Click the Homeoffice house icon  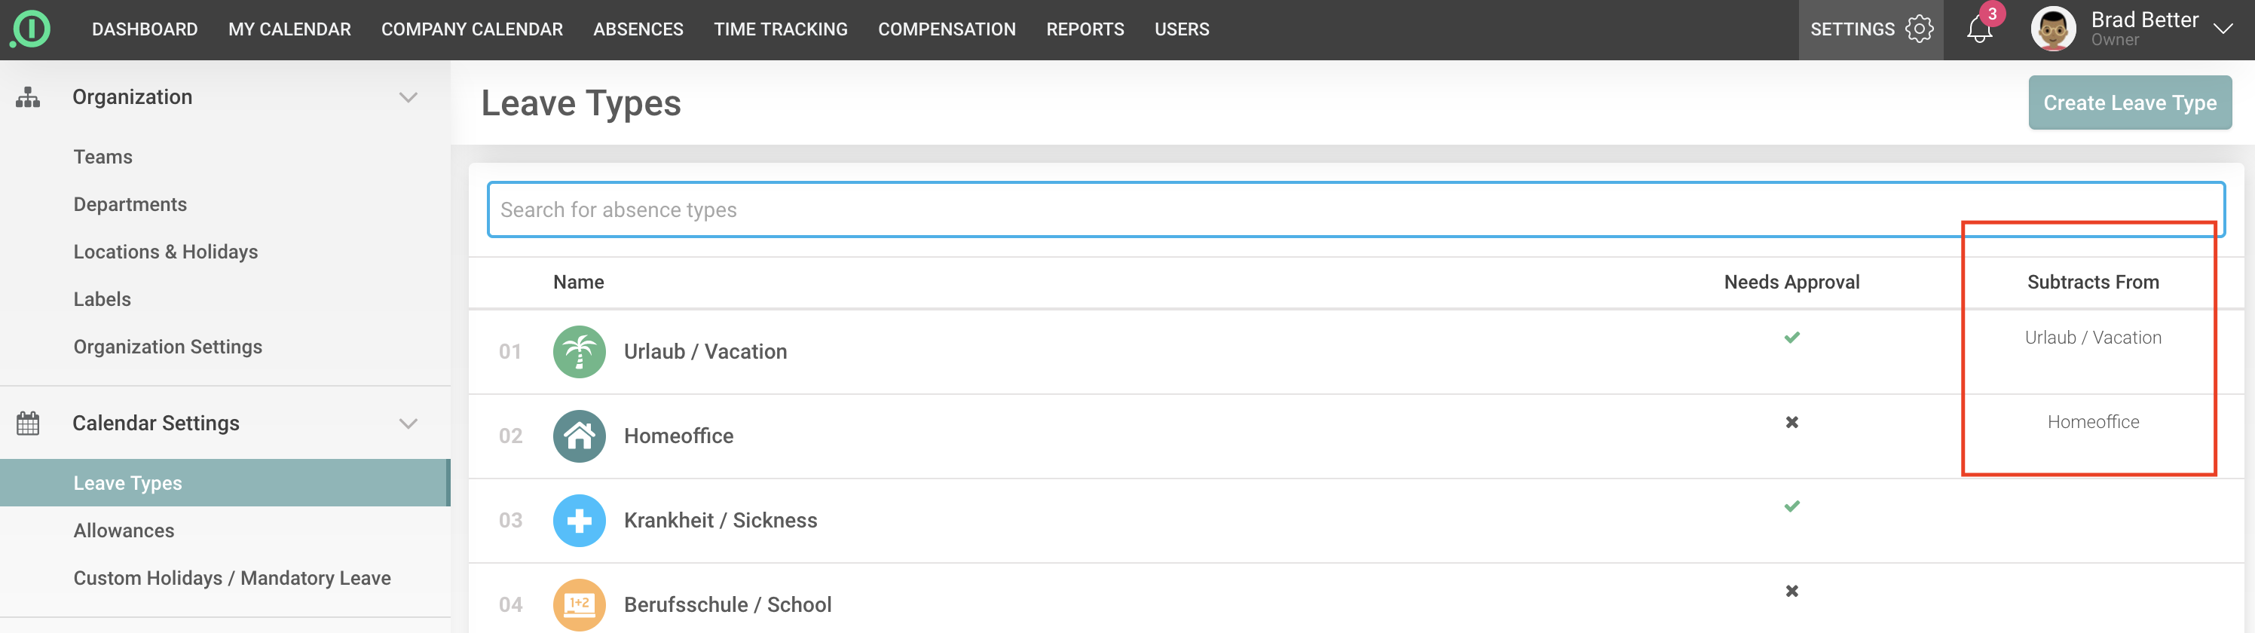pyautogui.click(x=579, y=435)
